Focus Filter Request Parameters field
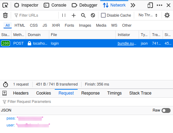173x133 pixels. [x=86, y=102]
